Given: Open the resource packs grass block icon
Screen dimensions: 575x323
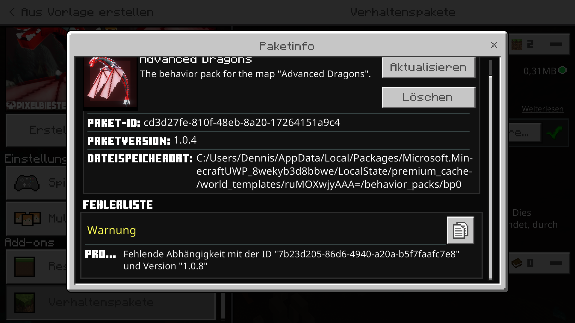Looking at the screenshot, I should [25, 266].
